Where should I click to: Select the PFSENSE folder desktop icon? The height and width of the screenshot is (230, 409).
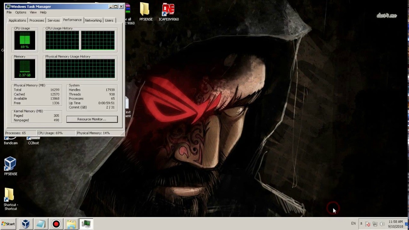(146, 12)
